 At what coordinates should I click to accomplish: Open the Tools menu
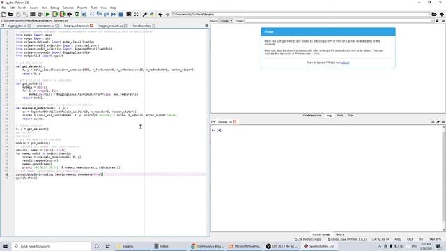[x=94, y=8]
